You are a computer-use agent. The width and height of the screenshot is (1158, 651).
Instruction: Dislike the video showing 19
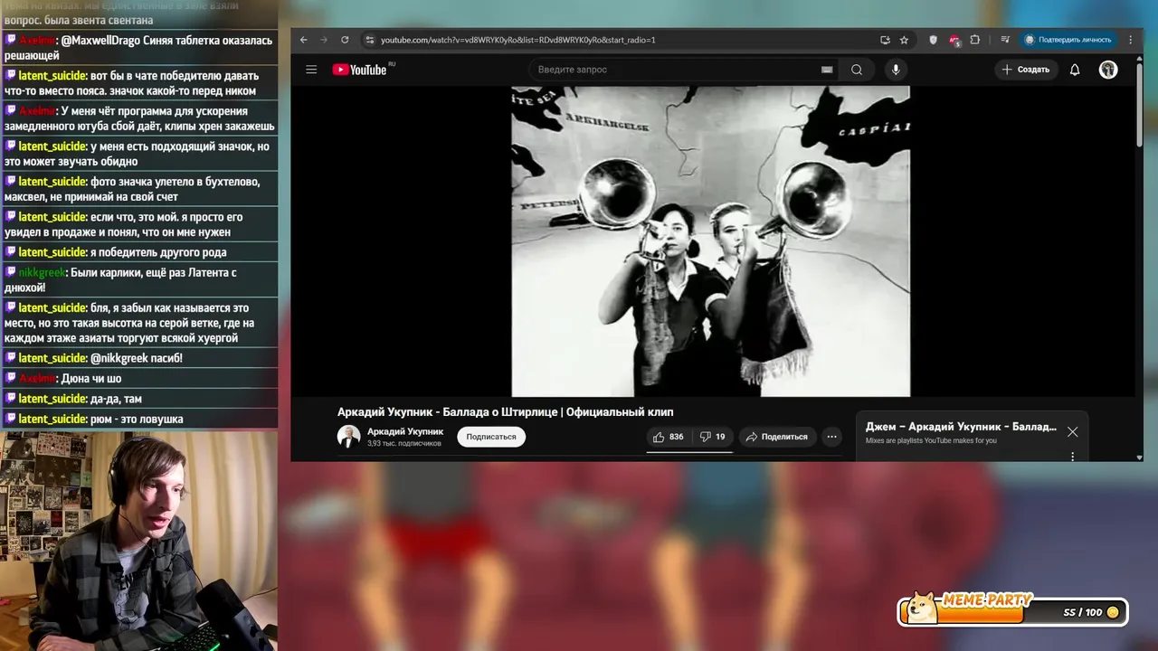(713, 437)
